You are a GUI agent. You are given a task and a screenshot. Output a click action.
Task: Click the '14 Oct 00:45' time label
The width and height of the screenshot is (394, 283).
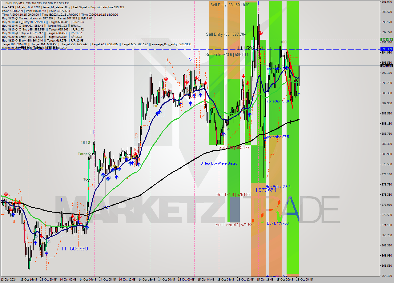(x=68, y=280)
